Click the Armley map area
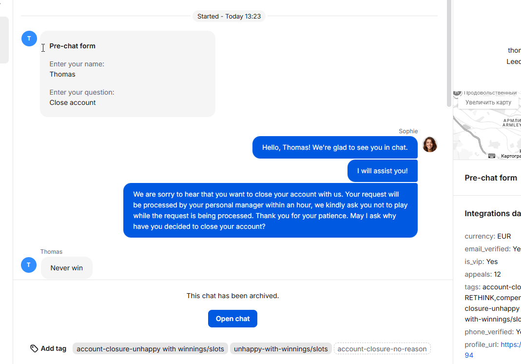Screen dimensions: 521x364 coord(512,122)
